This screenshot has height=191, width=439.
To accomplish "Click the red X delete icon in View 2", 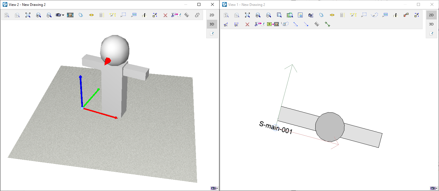I will [x=165, y=15].
